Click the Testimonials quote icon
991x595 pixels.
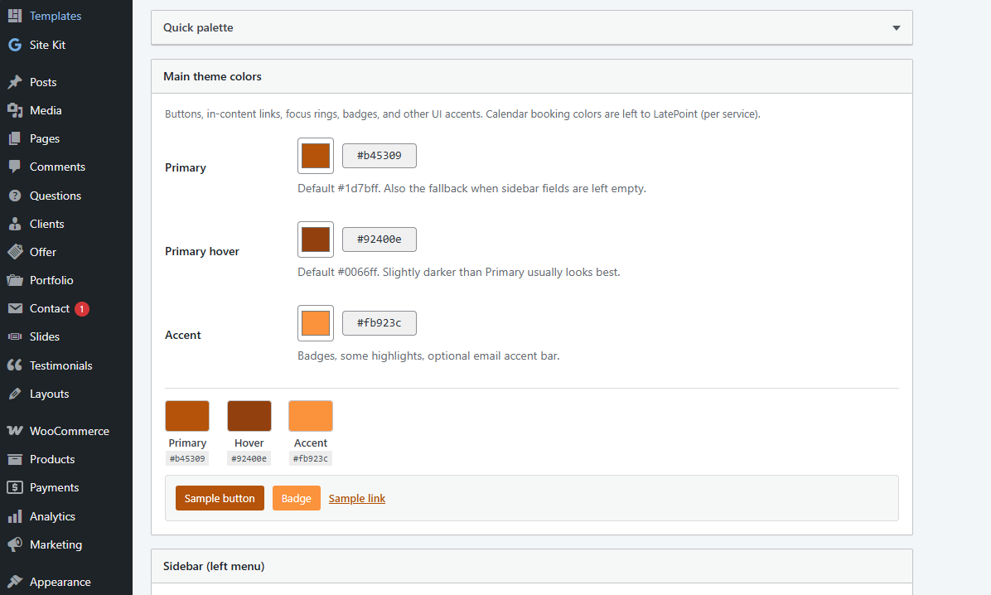tap(15, 365)
